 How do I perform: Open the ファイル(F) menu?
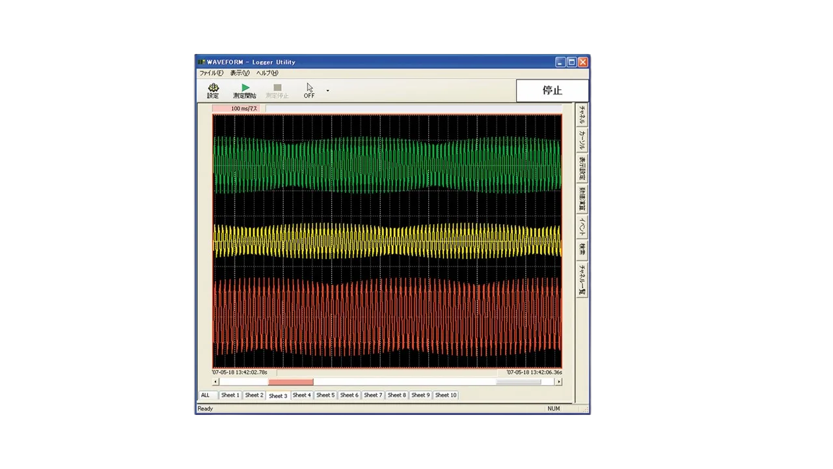[x=211, y=73]
